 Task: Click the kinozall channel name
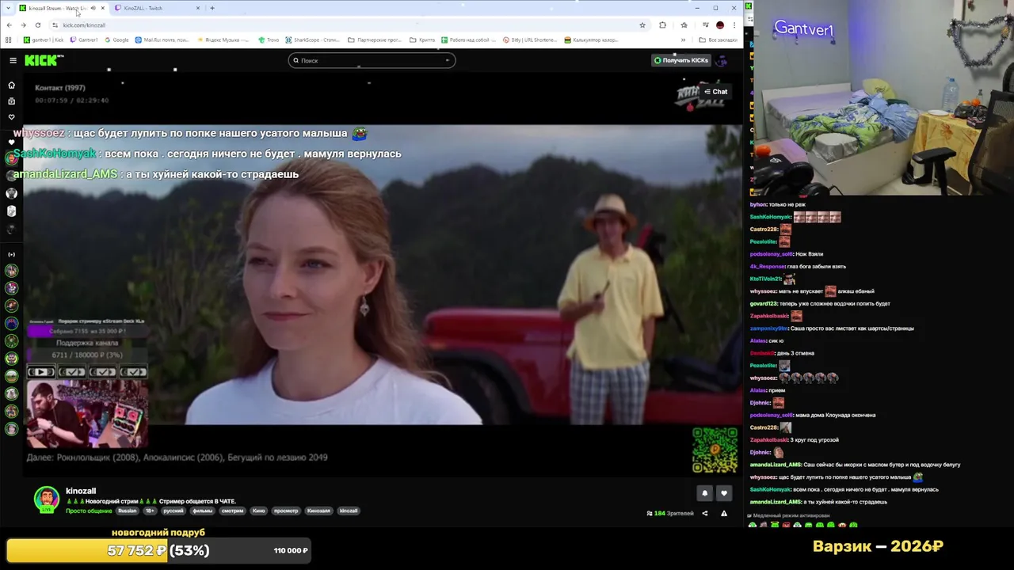click(x=81, y=491)
